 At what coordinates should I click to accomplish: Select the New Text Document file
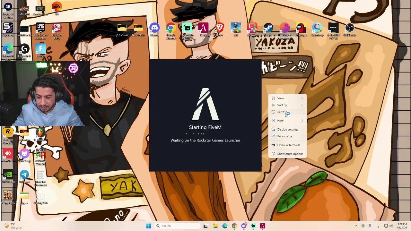point(40,178)
